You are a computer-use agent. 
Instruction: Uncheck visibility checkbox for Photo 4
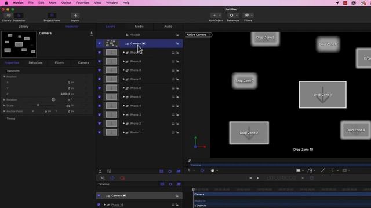[x=99, y=106]
